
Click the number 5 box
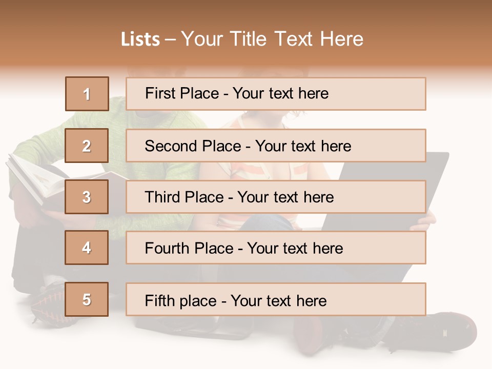[87, 299]
